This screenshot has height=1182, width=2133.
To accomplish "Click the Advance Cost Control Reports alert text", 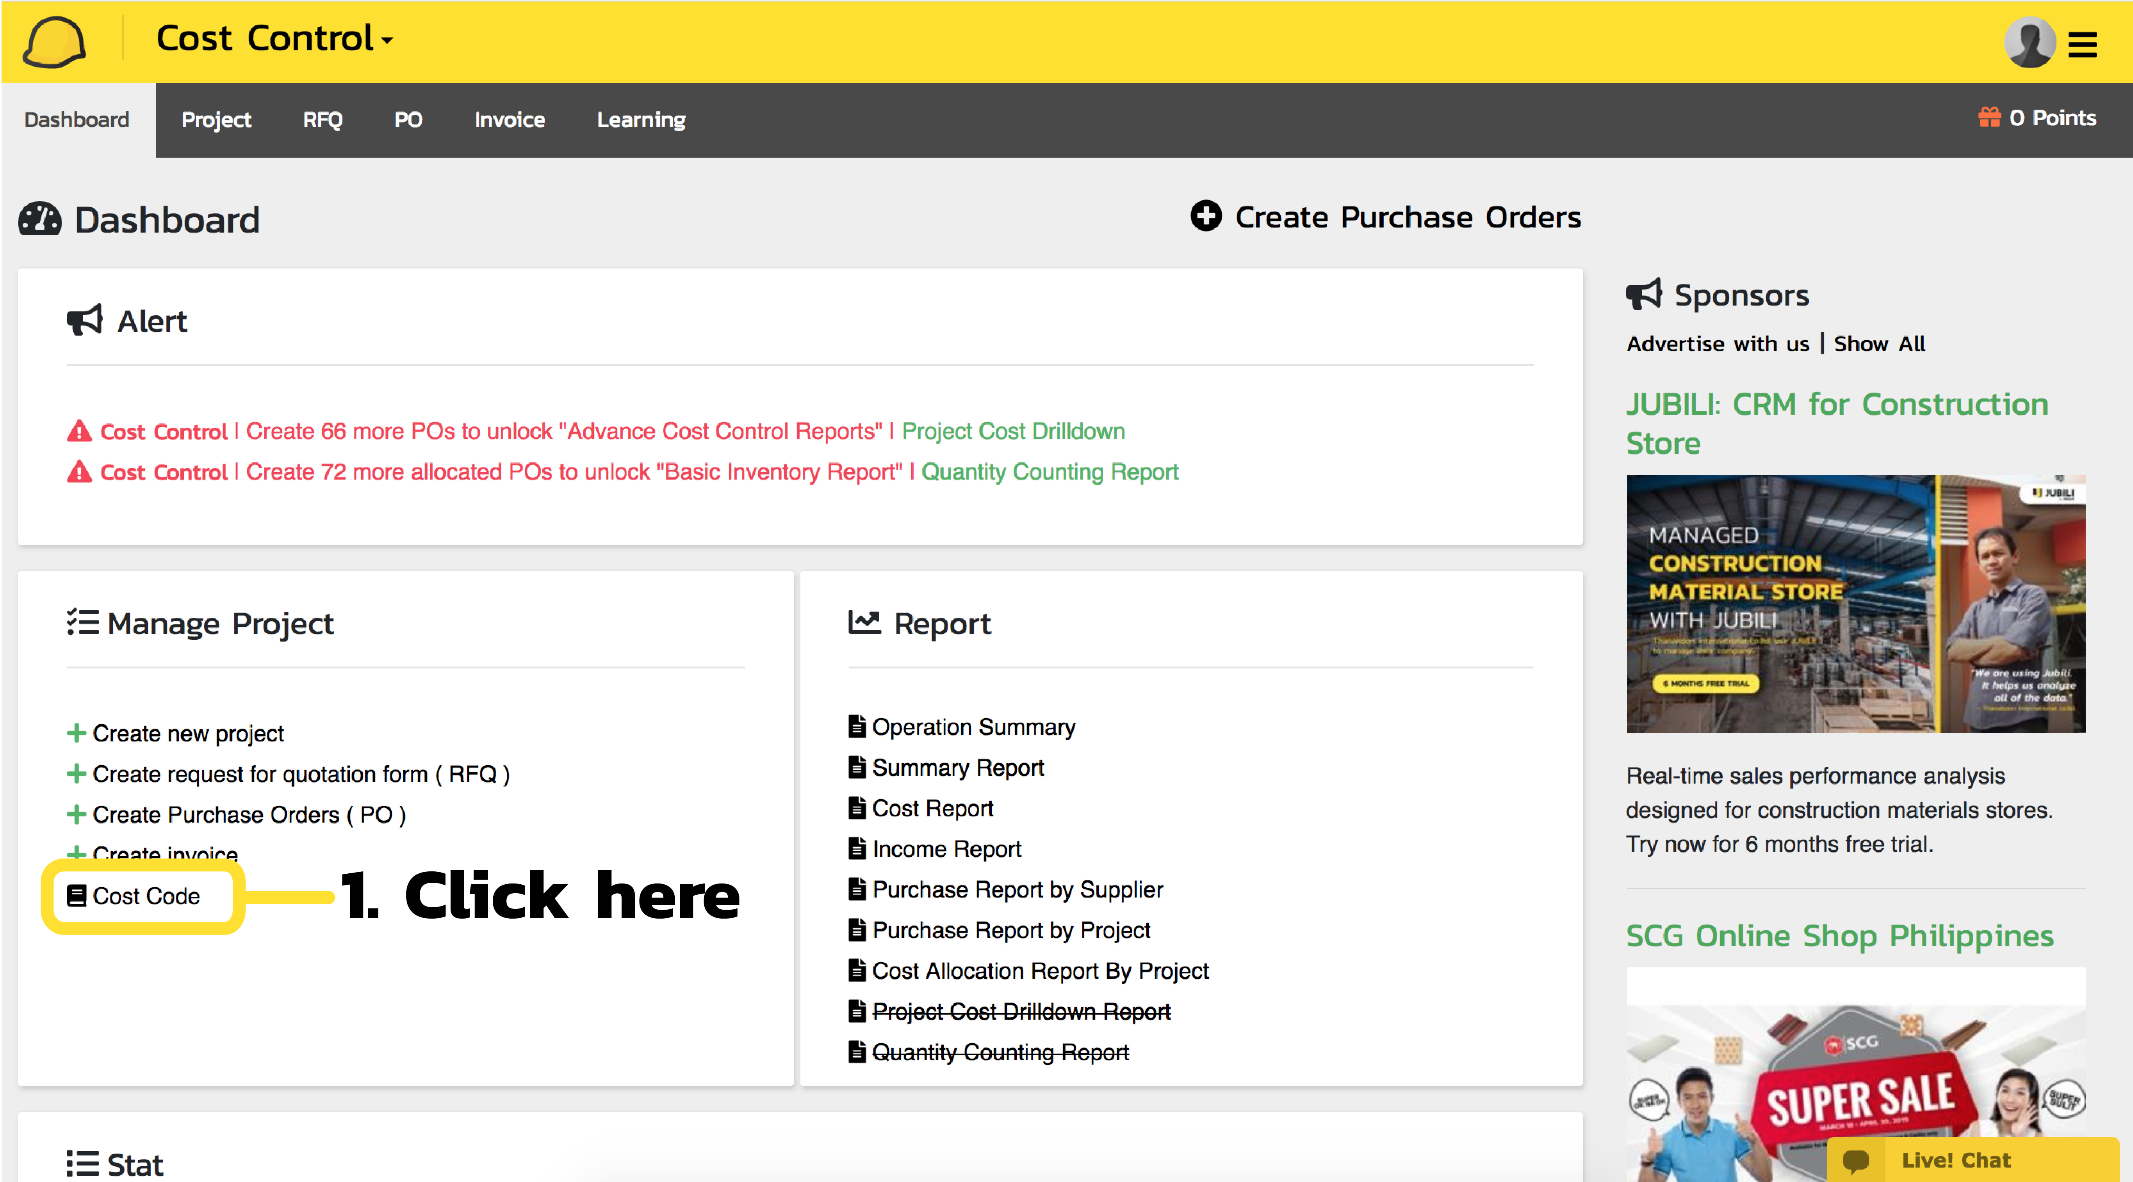I will [564, 431].
